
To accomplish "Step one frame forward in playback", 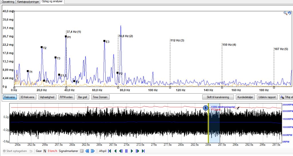I will click(x=138, y=151).
